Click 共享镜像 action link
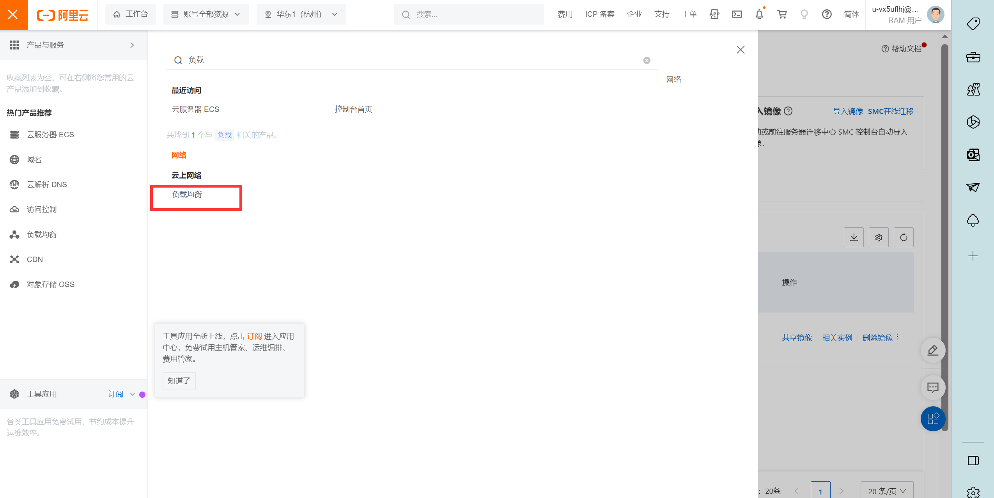994x498 pixels. [x=797, y=338]
